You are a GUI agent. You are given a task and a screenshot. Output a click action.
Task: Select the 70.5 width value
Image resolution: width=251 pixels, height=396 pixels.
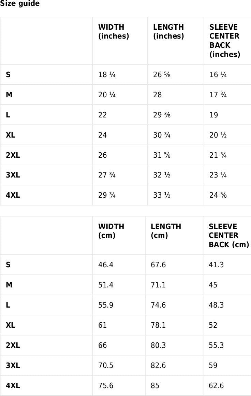pyautogui.click(x=106, y=366)
